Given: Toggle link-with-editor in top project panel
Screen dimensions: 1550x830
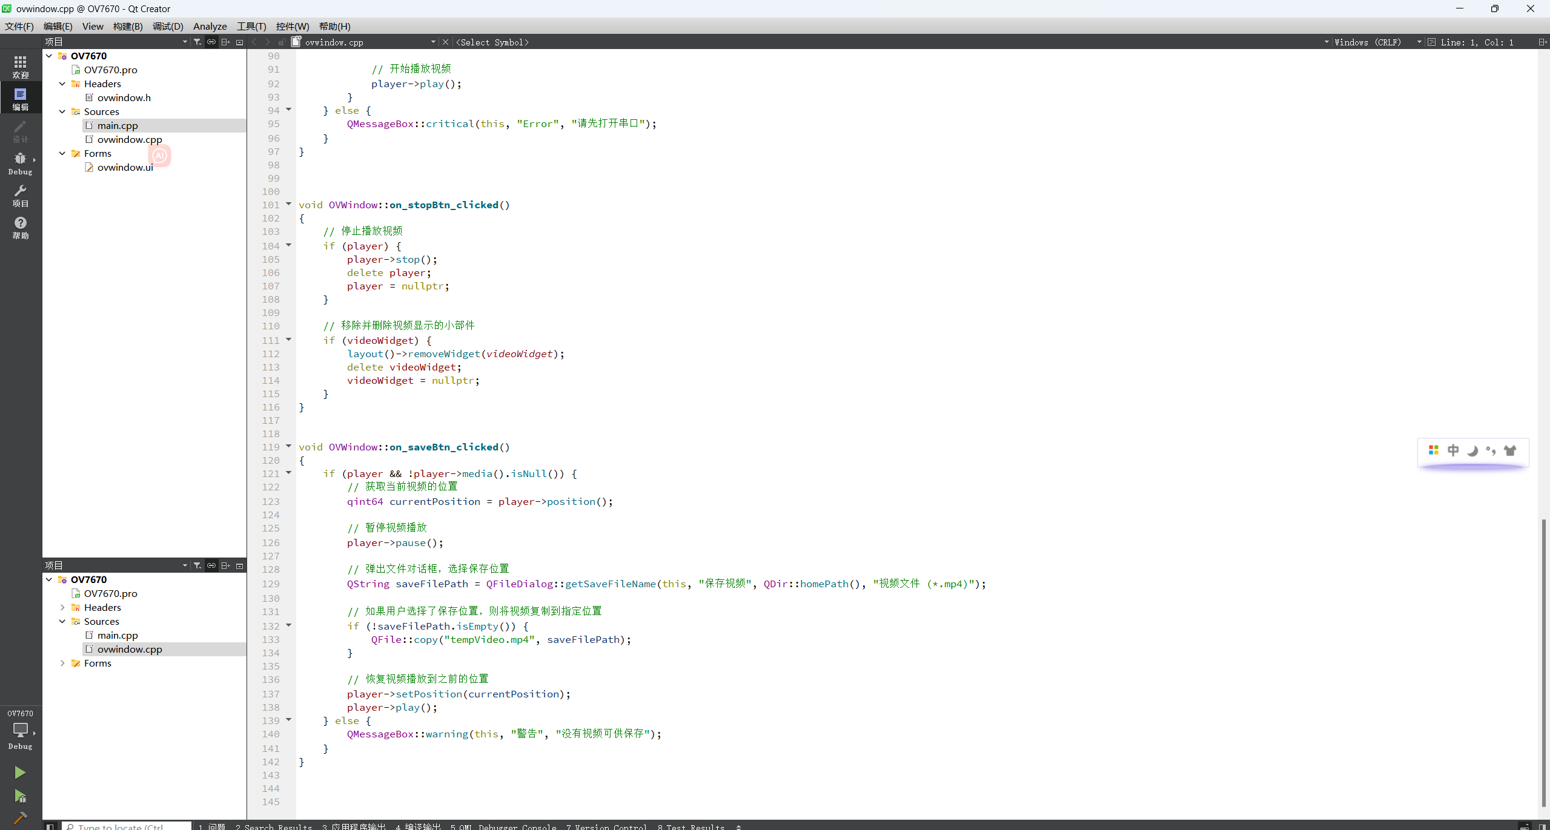Looking at the screenshot, I should (x=211, y=42).
